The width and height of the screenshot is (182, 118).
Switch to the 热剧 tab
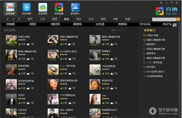click(x=128, y=19)
